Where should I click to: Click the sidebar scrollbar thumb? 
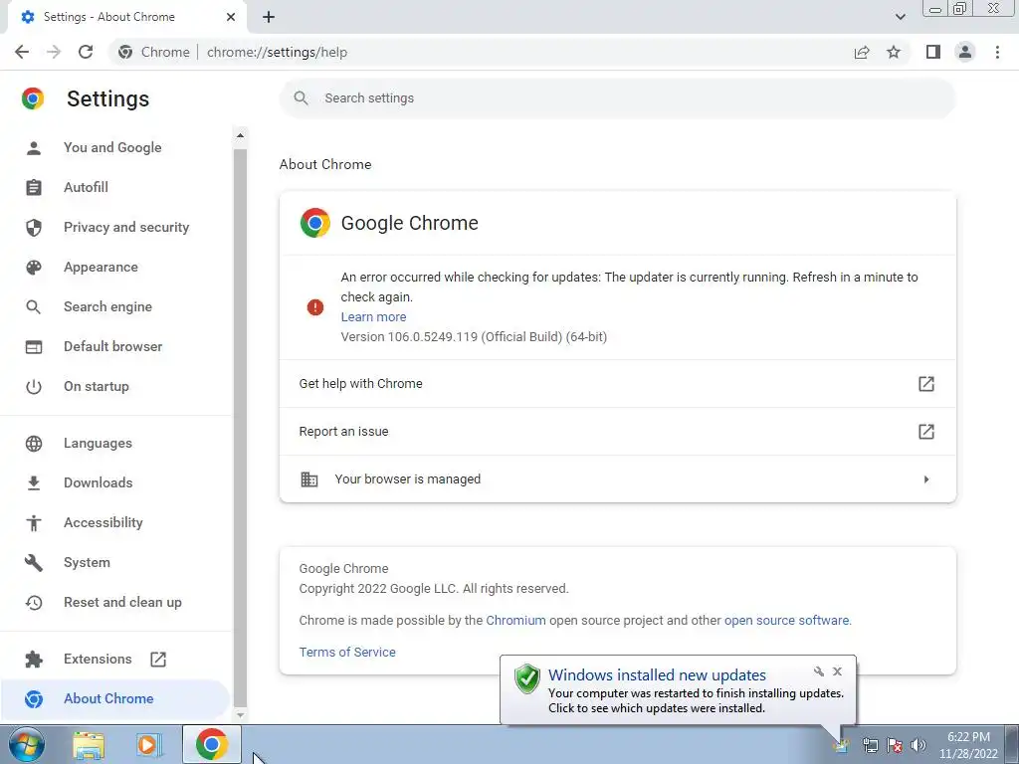(240, 426)
